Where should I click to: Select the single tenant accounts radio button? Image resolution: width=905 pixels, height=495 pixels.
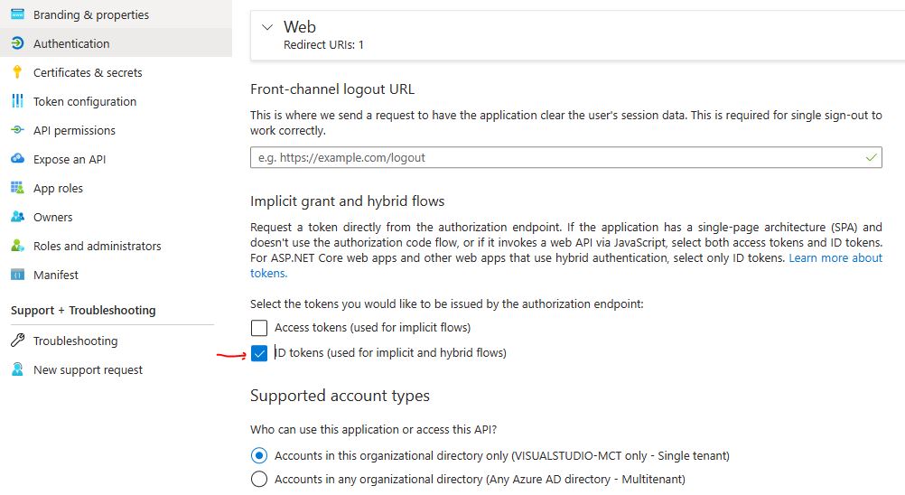(259, 456)
